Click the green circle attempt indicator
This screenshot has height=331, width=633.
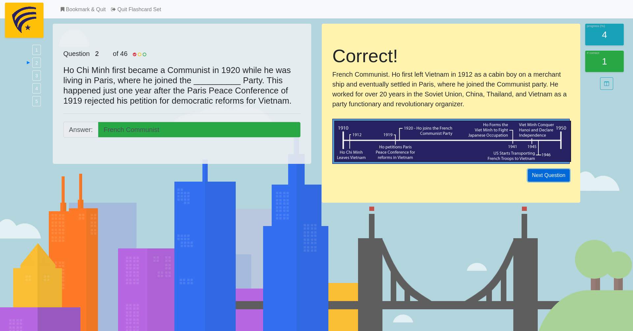click(144, 54)
